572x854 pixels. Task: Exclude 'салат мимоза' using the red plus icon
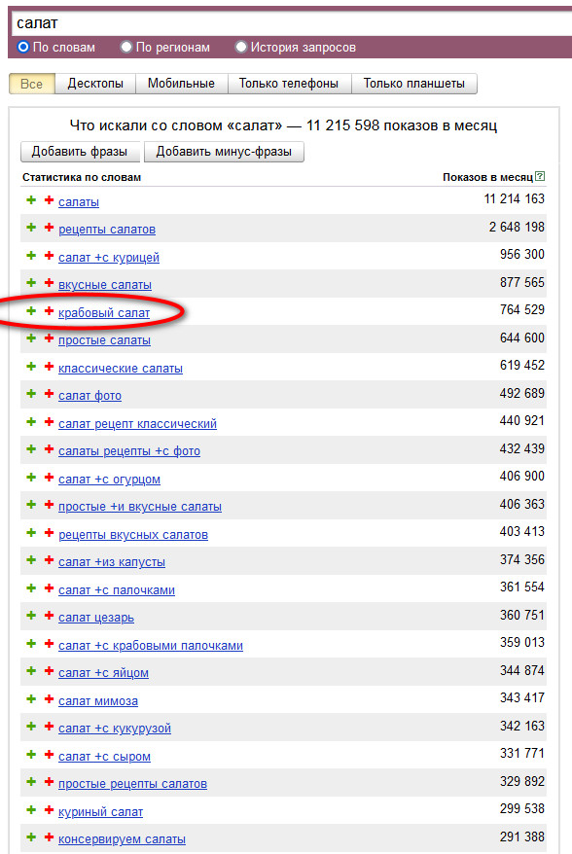49,698
